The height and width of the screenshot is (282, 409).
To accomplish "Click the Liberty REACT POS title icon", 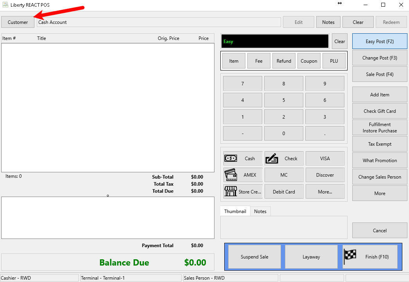I will pyautogui.click(x=5, y=5).
